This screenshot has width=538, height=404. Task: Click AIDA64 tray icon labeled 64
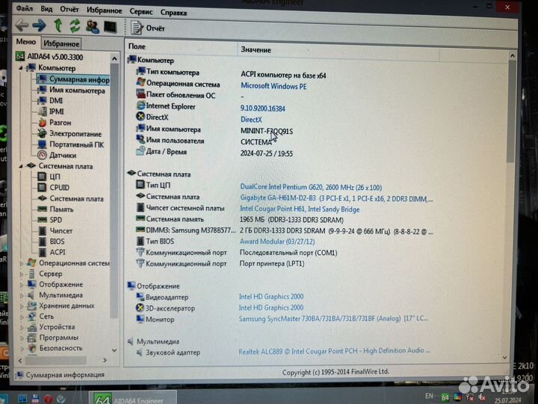coord(445,398)
